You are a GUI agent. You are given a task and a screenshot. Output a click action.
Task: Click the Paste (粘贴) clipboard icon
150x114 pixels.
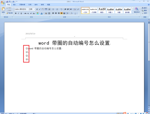coord(3,9)
